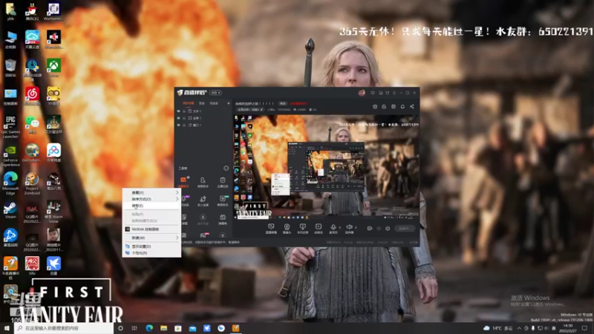Click the camera source icon in streaming toolbar
The image size is (594, 334).
(x=287, y=229)
